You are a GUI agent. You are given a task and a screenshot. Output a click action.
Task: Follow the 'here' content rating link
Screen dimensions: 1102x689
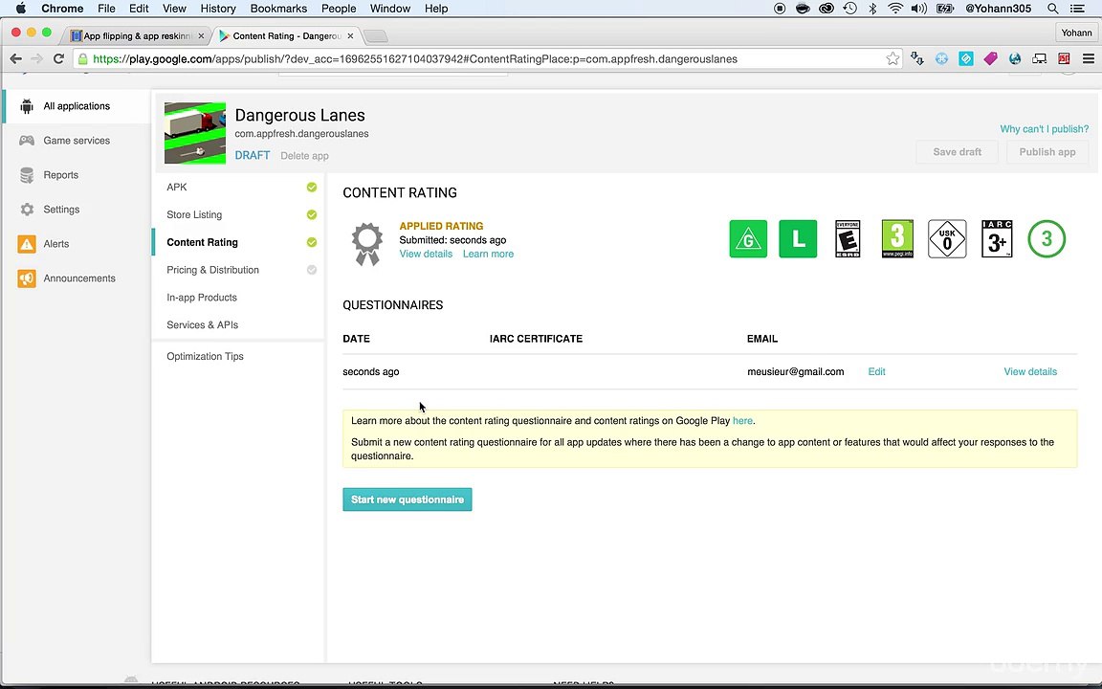point(742,421)
